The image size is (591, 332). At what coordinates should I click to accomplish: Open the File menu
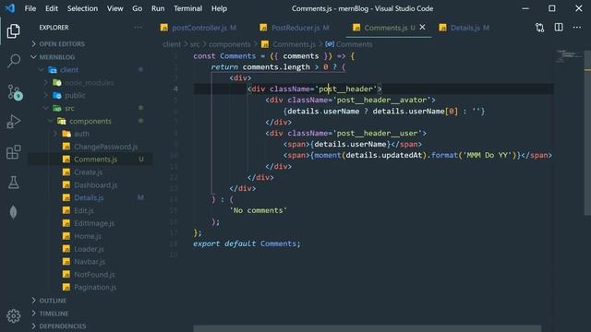point(30,8)
